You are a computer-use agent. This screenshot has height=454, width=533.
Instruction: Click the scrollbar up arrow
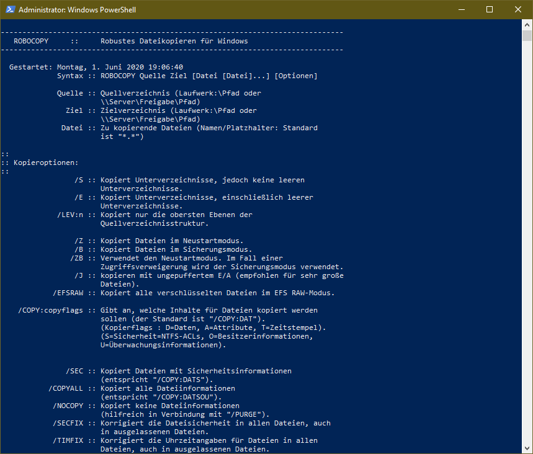527,25
